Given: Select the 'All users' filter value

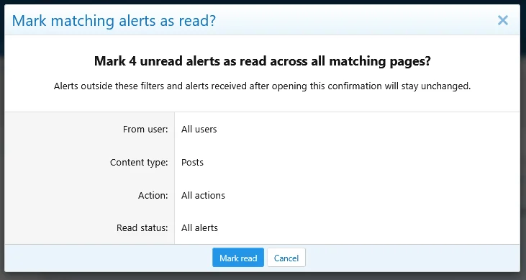Looking at the screenshot, I should (199, 130).
